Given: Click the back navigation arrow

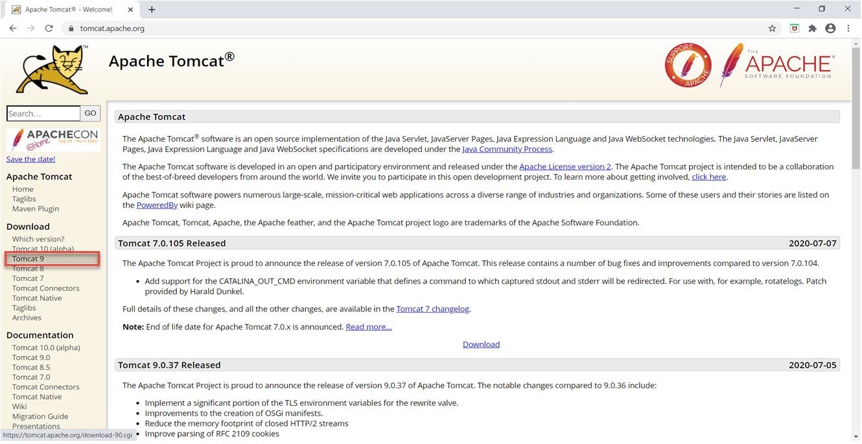Looking at the screenshot, I should pos(13,28).
